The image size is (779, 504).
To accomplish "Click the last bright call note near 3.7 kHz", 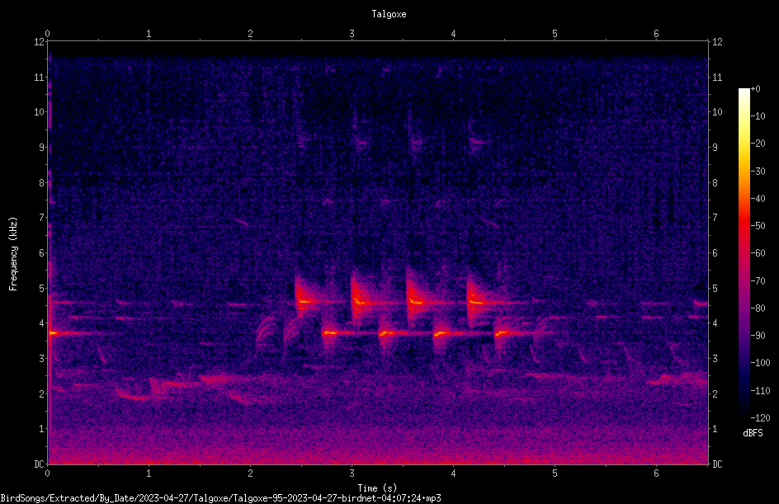I will pos(502,333).
